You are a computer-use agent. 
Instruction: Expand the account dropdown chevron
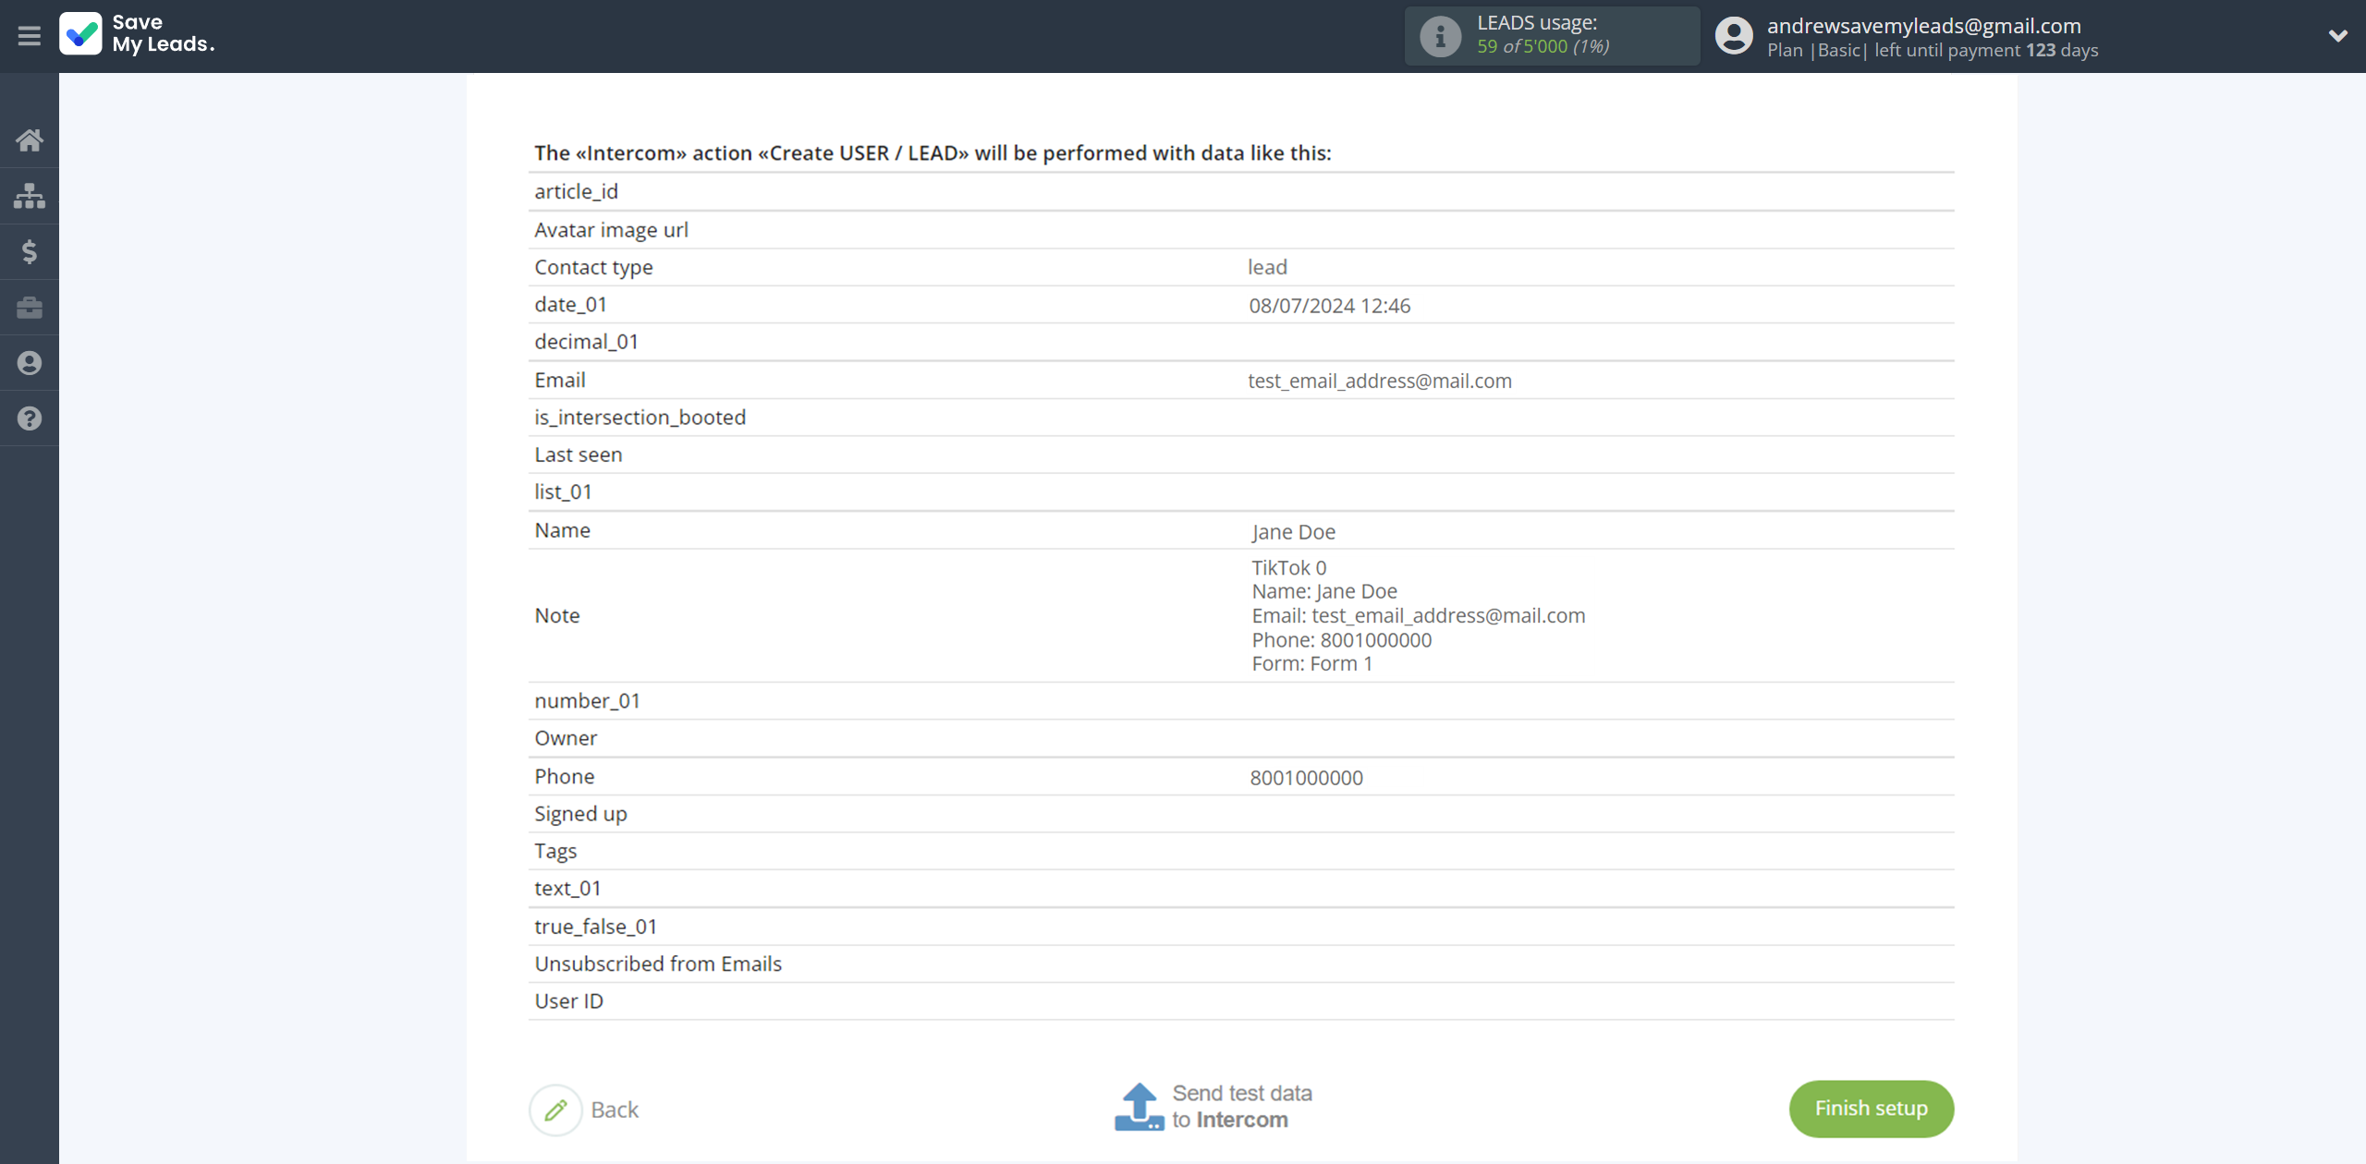pyautogui.click(x=2337, y=36)
